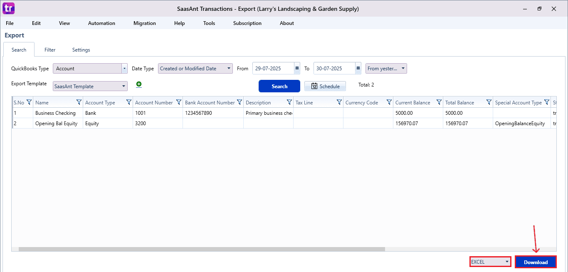Expand the Export Template dropdown

[x=90, y=86]
